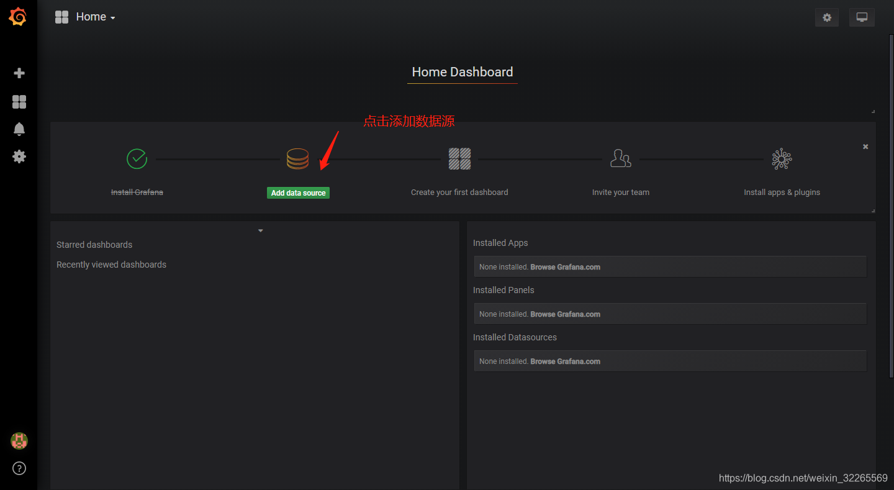
Task: Open Browse Grafana.com under Installed Panels
Action: pyautogui.click(x=565, y=314)
